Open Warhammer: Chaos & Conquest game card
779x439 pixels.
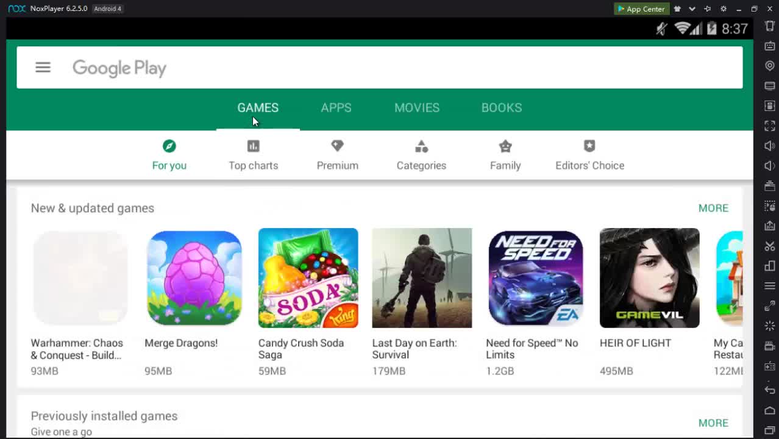pyautogui.click(x=80, y=302)
